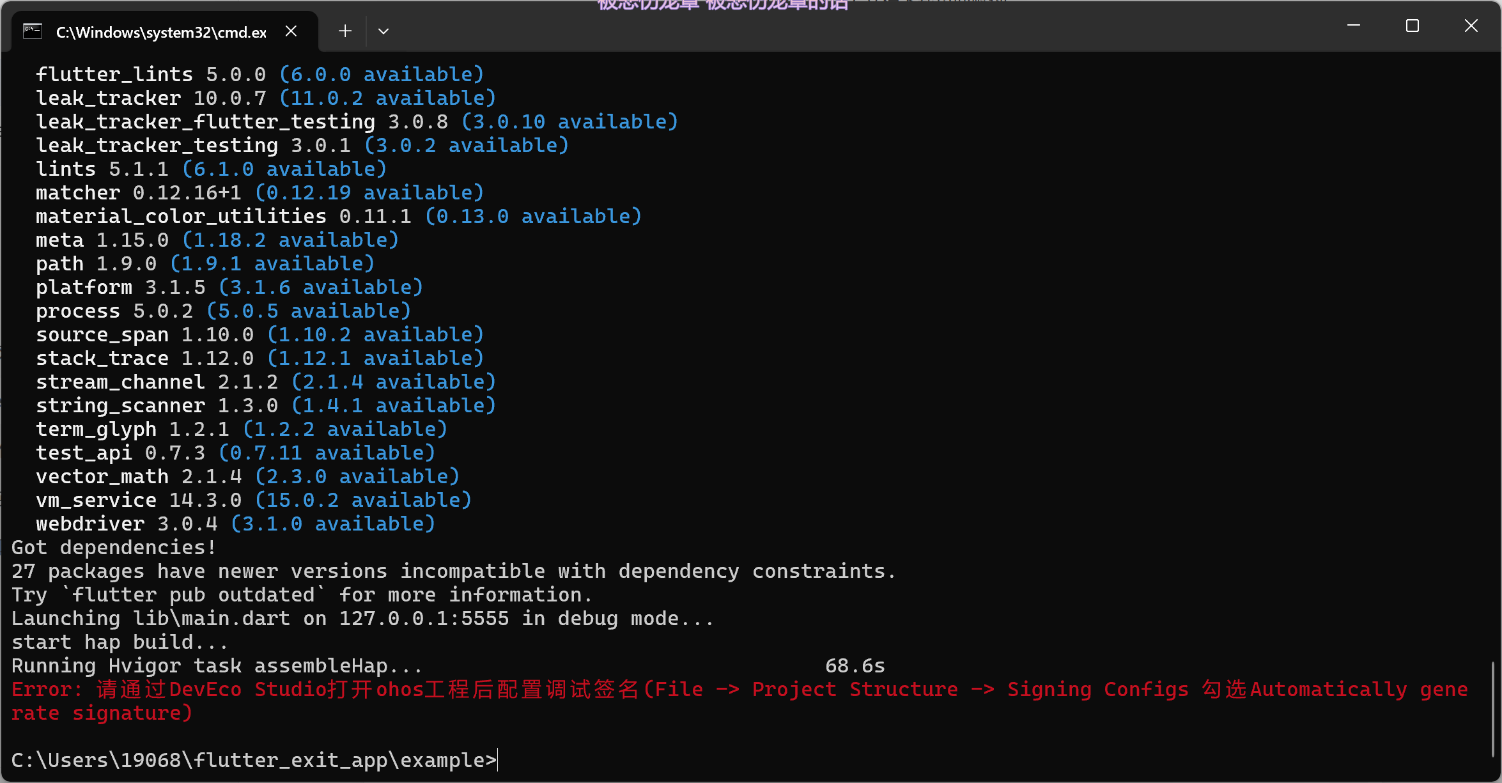Click the 'Got dependencies!' line
Viewport: 1502px width, 783px height.
pyautogui.click(x=114, y=547)
